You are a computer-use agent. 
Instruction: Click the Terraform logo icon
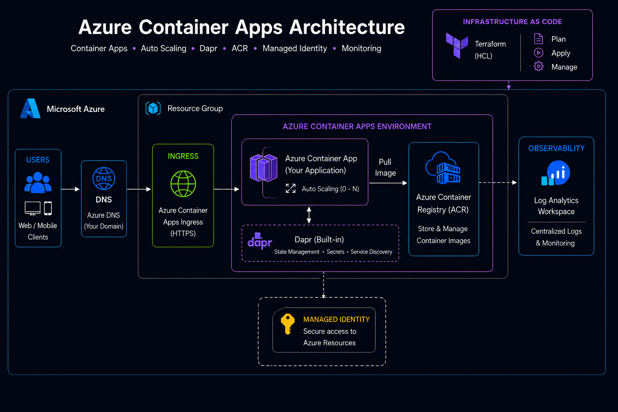point(457,45)
